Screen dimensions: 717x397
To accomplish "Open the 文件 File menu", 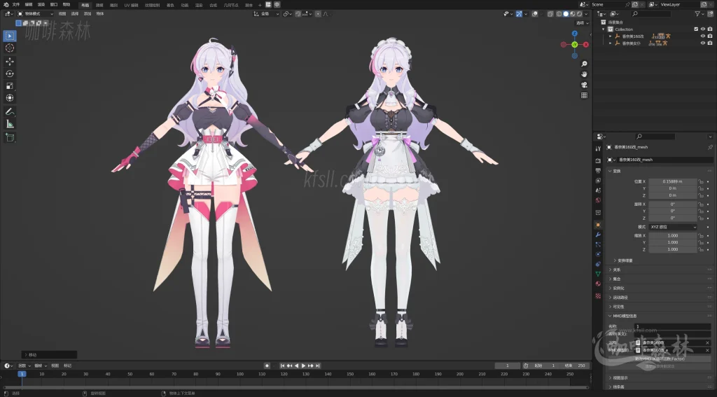I will [16, 5].
